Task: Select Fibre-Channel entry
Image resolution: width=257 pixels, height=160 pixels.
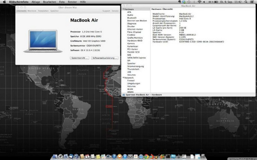Action: point(134,32)
